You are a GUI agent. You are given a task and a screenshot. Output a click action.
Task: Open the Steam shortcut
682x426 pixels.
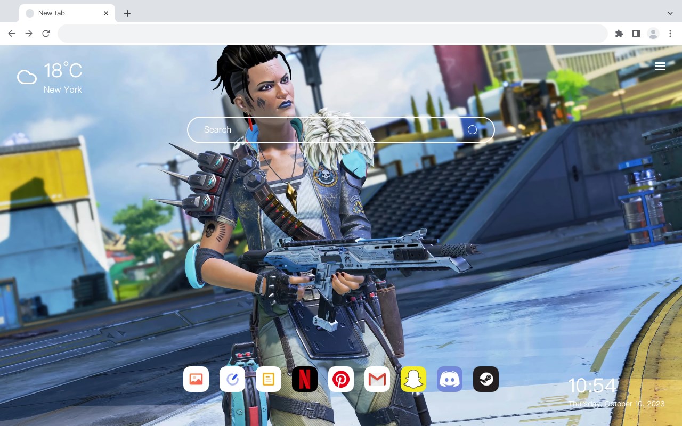486,379
